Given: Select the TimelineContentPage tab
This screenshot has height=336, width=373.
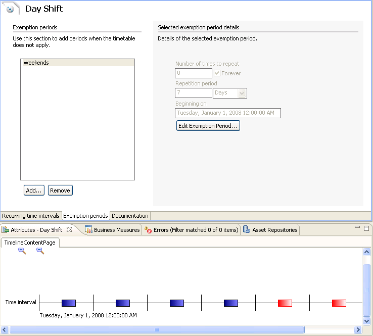Looking at the screenshot, I should (x=30, y=243).
